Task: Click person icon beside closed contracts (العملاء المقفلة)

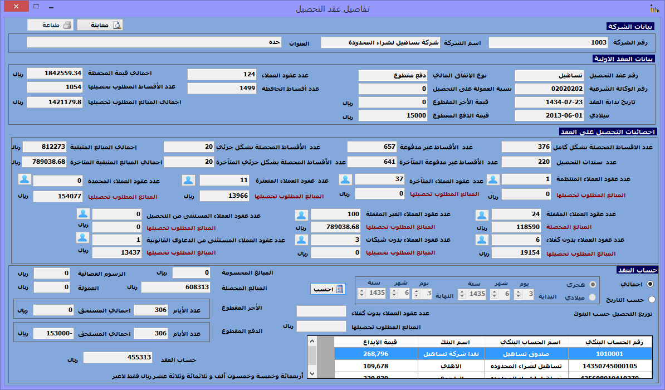Action: (482, 215)
